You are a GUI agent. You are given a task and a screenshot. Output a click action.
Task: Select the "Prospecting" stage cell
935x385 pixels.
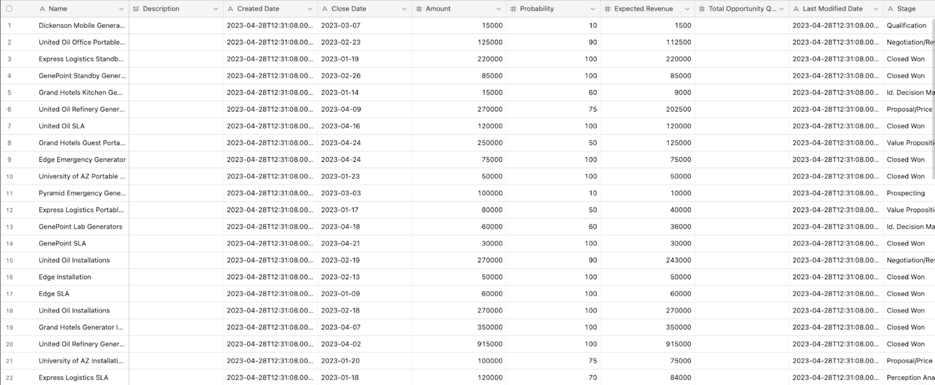[x=909, y=193]
